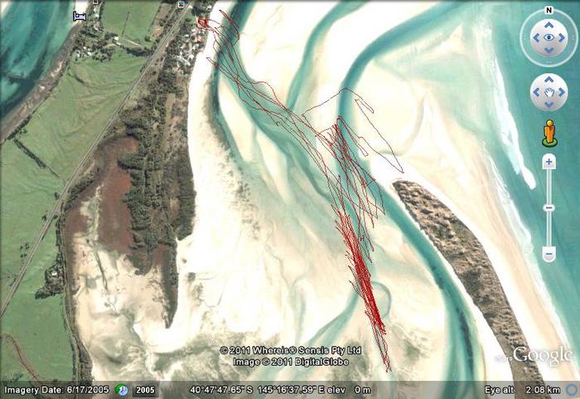
Task: Click the Imagery Date text in status bar
Action: click(57, 390)
